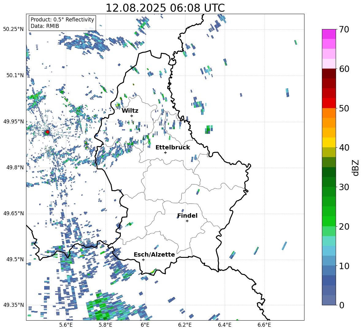
Task: Click the colorbar tick label 50
Action: pyautogui.click(x=344, y=108)
